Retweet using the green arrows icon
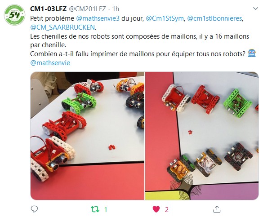This screenshot has height=217, width=263. coord(95,209)
